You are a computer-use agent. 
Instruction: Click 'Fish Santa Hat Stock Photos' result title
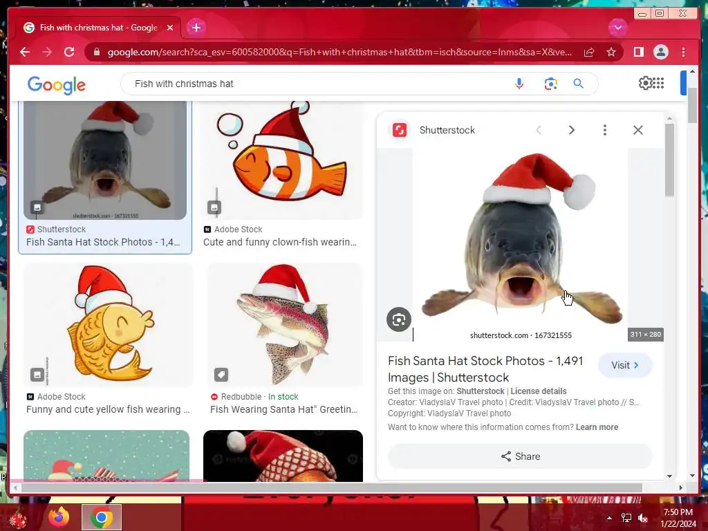(x=103, y=242)
